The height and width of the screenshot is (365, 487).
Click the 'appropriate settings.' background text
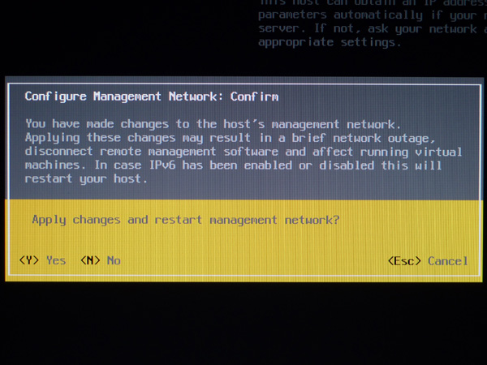point(330,42)
